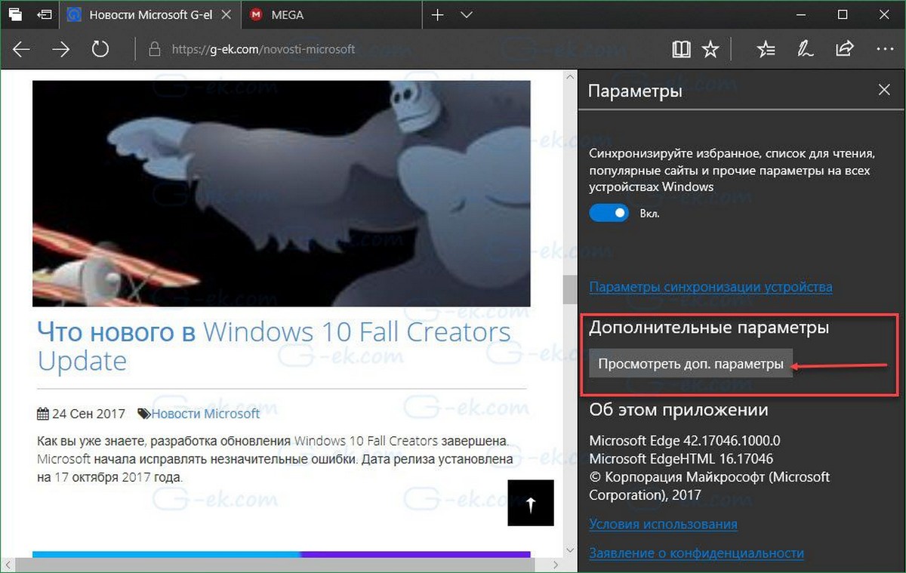
Task: Click the gorilla article thumbnail image
Action: (282, 193)
